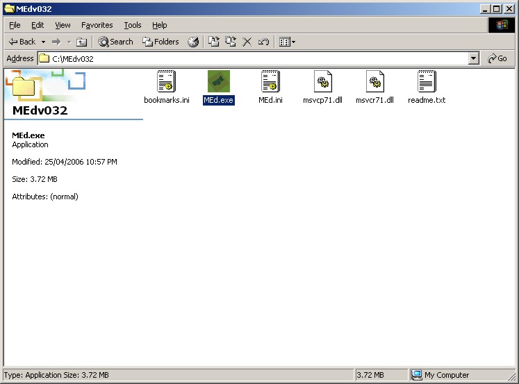Click the msvcp71.dll file name label
519x384 pixels.
[322, 100]
